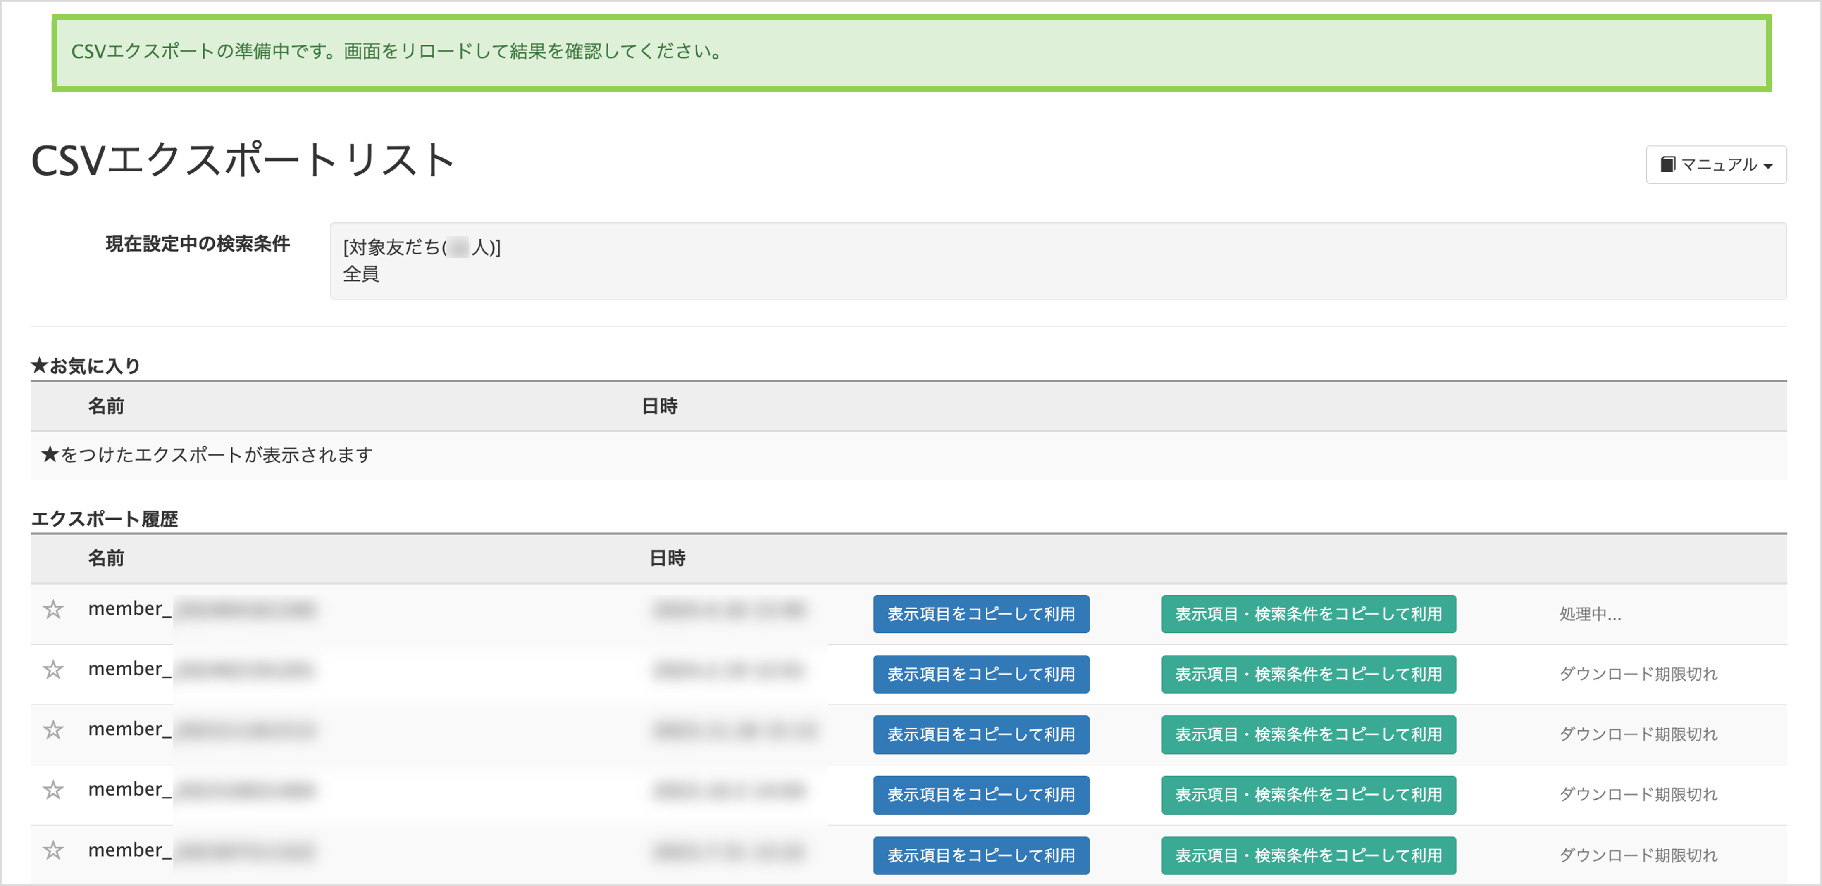1822x886 pixels.
Task: Click 表示項目・検索条件をコピーして利用 on the first export
Action: click(x=1308, y=614)
